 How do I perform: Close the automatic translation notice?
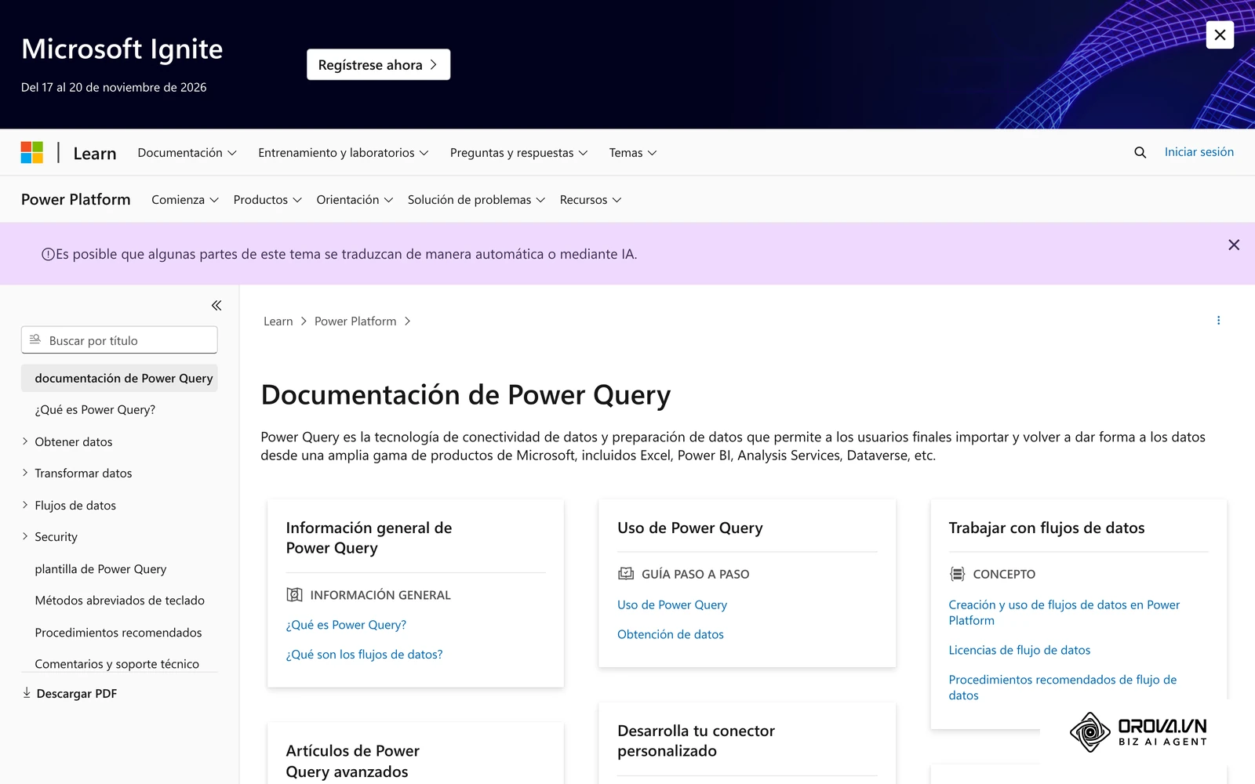point(1234,245)
